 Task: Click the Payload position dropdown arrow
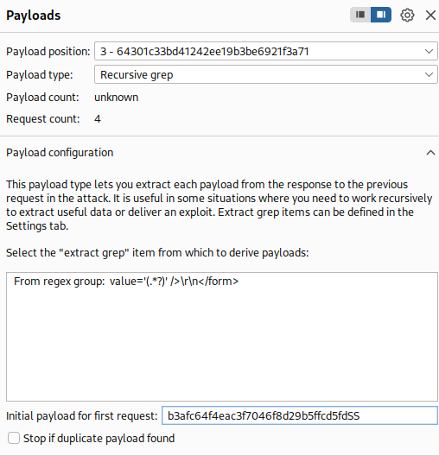[429, 52]
